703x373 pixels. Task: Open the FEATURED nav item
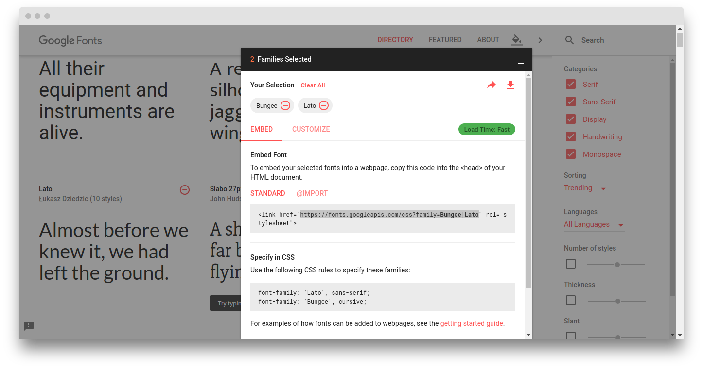(445, 40)
